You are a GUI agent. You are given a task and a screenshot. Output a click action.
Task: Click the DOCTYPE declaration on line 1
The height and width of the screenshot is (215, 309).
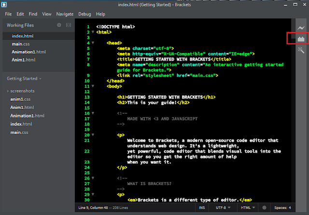pyautogui.click(x=115, y=27)
